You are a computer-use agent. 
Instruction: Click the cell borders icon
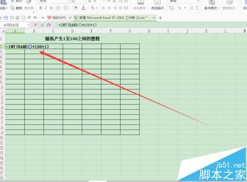pyautogui.click(x=58, y=8)
